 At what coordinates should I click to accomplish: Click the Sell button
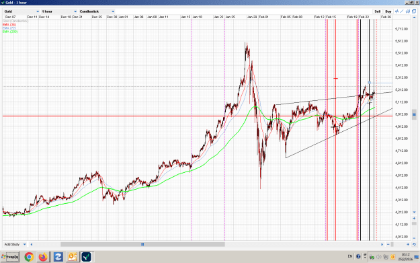378,11
